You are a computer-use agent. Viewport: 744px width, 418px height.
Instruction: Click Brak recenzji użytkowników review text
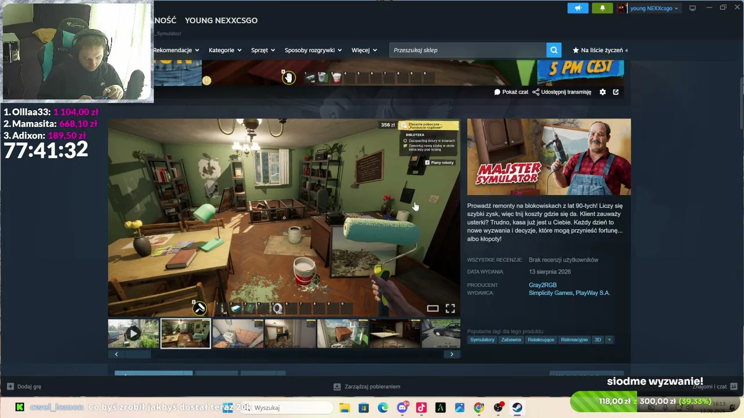tap(563, 260)
